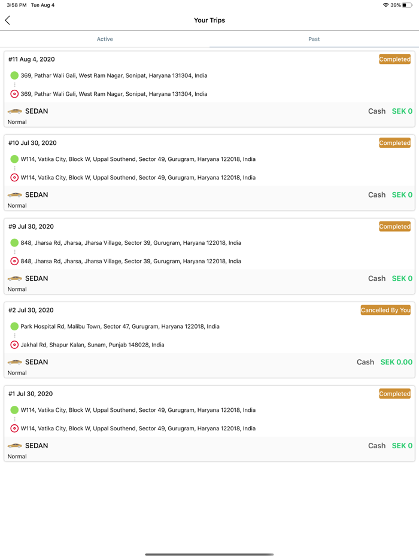Tap sedan car icon on trip #11

pyautogui.click(x=15, y=111)
